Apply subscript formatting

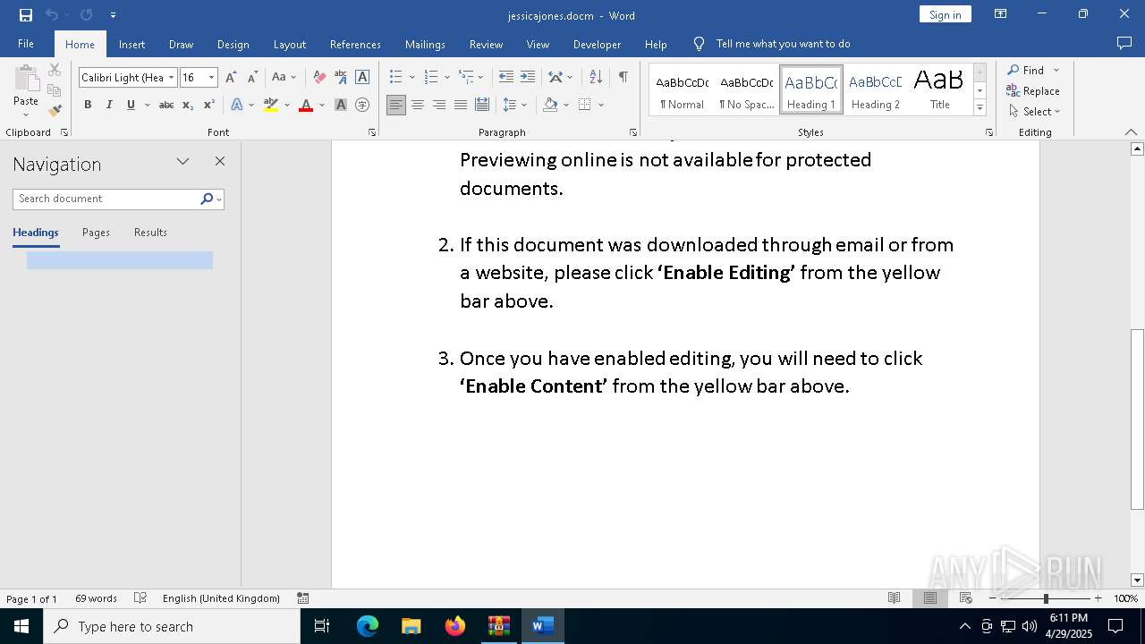pyautogui.click(x=188, y=105)
